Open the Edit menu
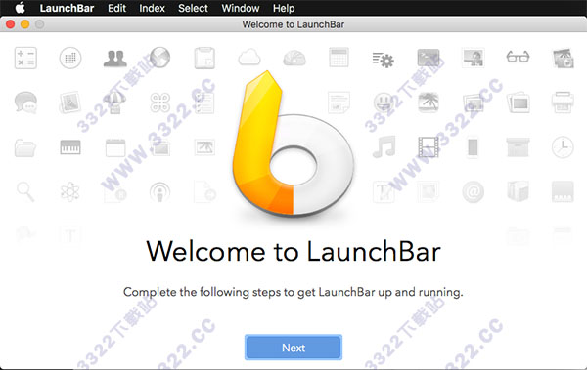This screenshot has width=587, height=370. click(116, 8)
